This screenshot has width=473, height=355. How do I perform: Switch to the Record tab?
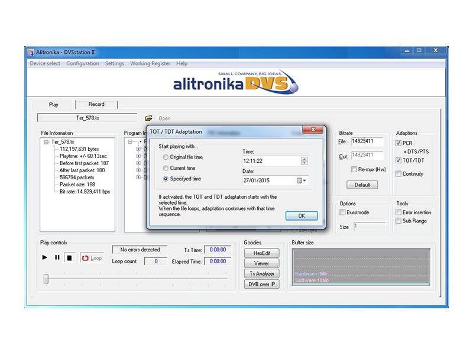(96, 104)
